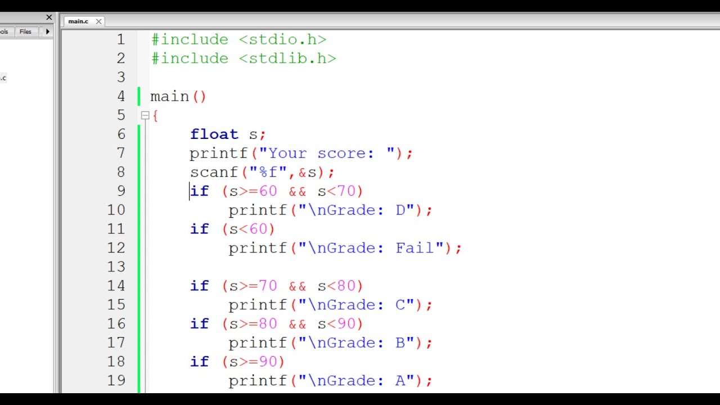Viewport: 720px width, 405px height.
Task: Click line number 9 in the margin
Action: pyautogui.click(x=121, y=191)
